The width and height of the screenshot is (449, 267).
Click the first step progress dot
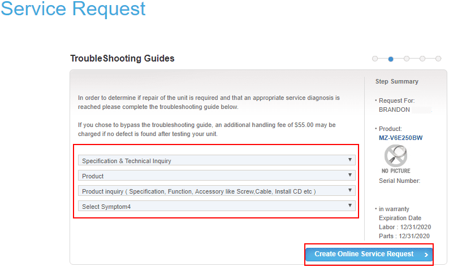click(375, 58)
